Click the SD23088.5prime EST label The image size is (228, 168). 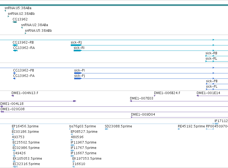118,126
